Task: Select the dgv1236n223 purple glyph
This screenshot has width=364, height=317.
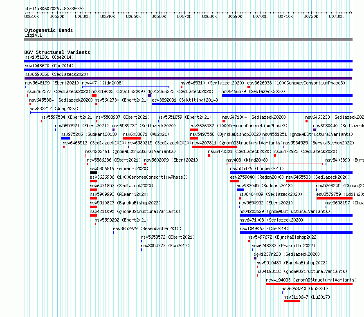Action: [150, 95]
